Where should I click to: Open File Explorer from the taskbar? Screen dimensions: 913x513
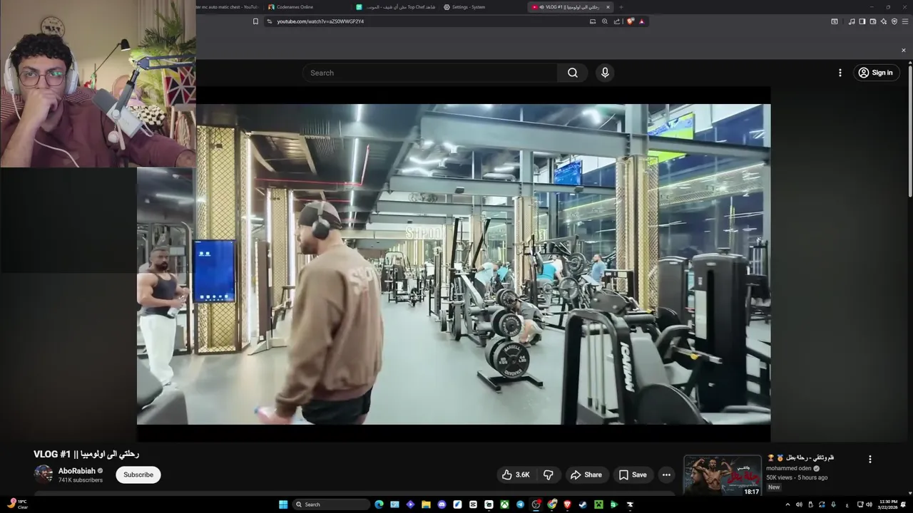tap(426, 504)
